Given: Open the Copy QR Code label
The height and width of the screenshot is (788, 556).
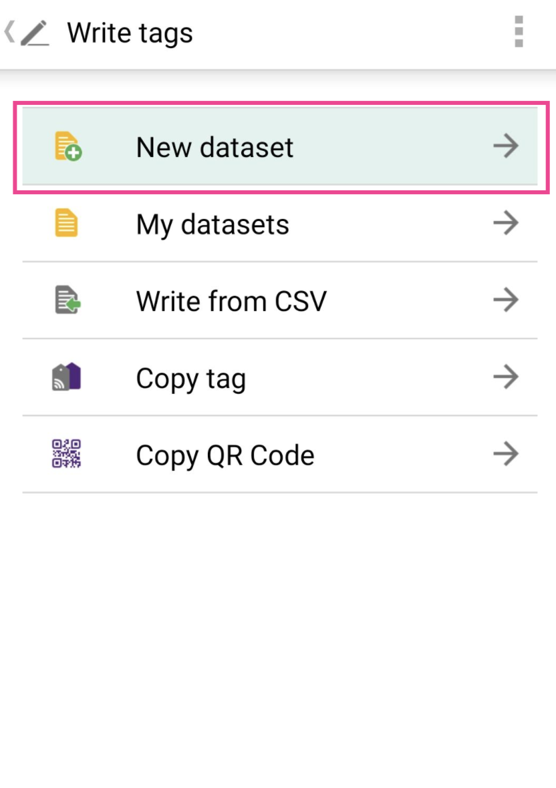Looking at the screenshot, I should pyautogui.click(x=225, y=455).
